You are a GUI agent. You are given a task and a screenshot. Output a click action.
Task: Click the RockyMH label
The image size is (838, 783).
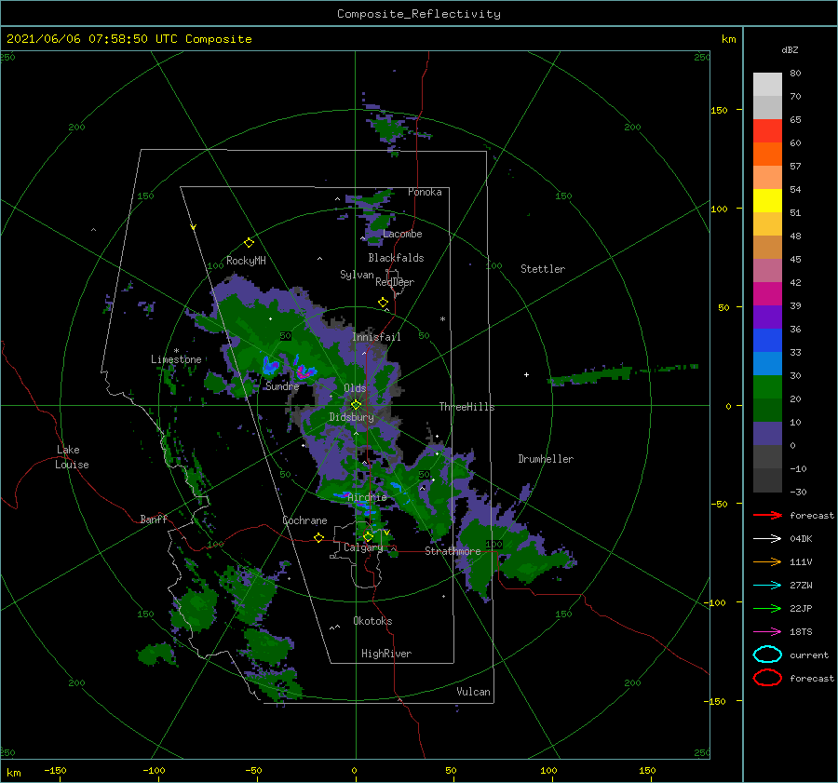[246, 261]
